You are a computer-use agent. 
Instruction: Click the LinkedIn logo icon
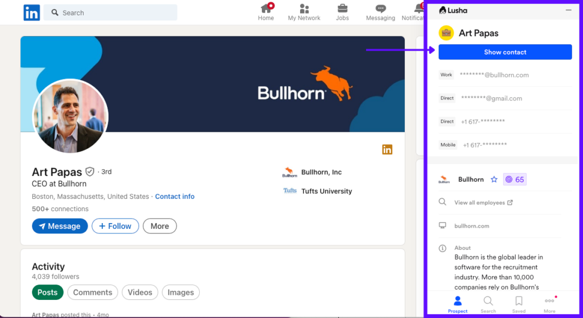coord(31,12)
